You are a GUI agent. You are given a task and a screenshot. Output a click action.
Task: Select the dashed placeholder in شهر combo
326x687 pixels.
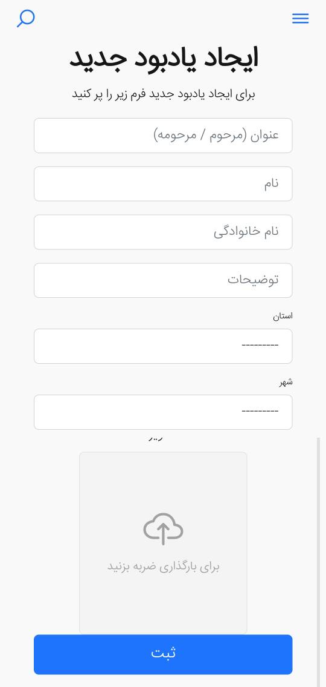(x=260, y=411)
